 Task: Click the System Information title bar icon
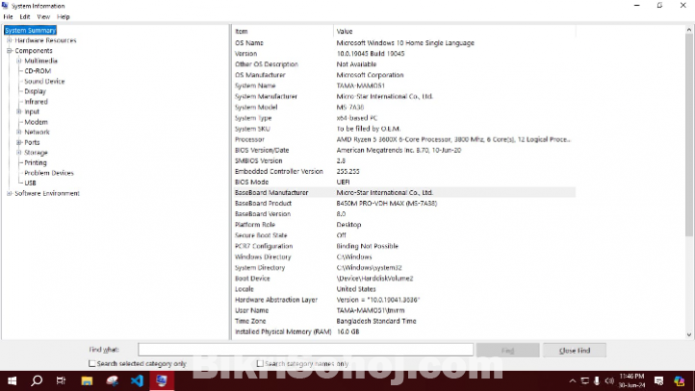click(x=6, y=5)
